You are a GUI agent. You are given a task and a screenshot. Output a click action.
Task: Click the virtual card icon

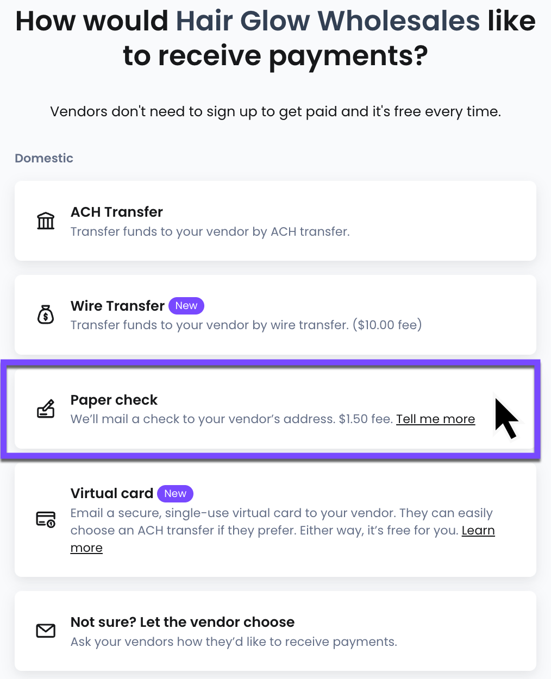46,519
